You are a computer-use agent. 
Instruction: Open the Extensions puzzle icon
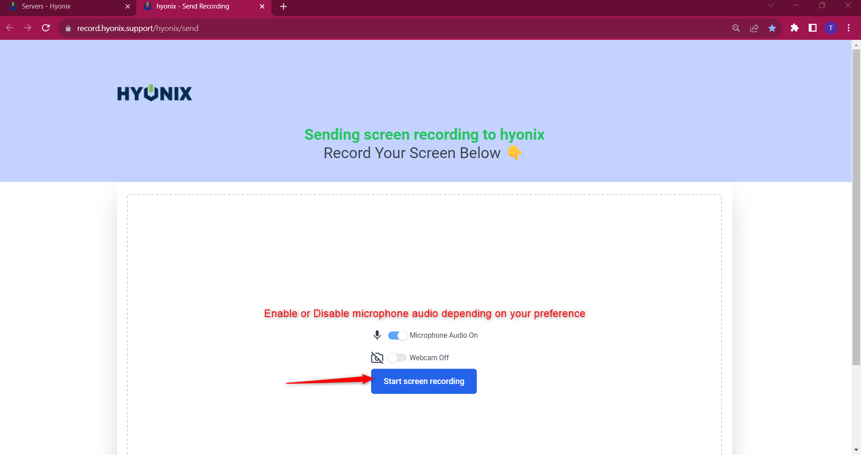click(x=794, y=28)
